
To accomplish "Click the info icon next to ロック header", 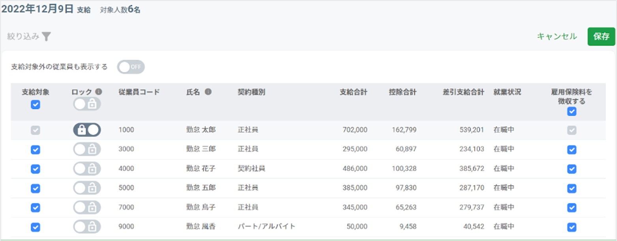I will coord(99,92).
